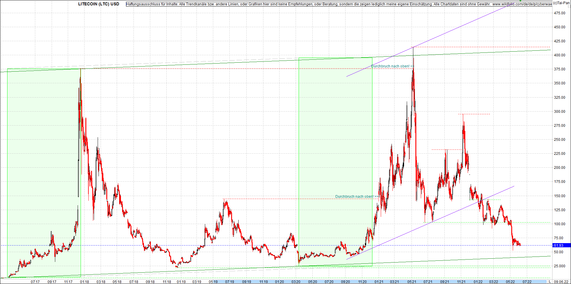Click the 07'19 date axis label
The width and height of the screenshot is (571, 284).
pyautogui.click(x=230, y=282)
